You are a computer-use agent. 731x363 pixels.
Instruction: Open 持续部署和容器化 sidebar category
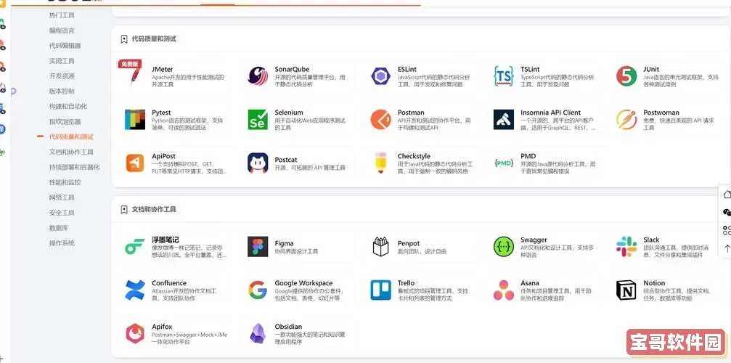click(75, 167)
